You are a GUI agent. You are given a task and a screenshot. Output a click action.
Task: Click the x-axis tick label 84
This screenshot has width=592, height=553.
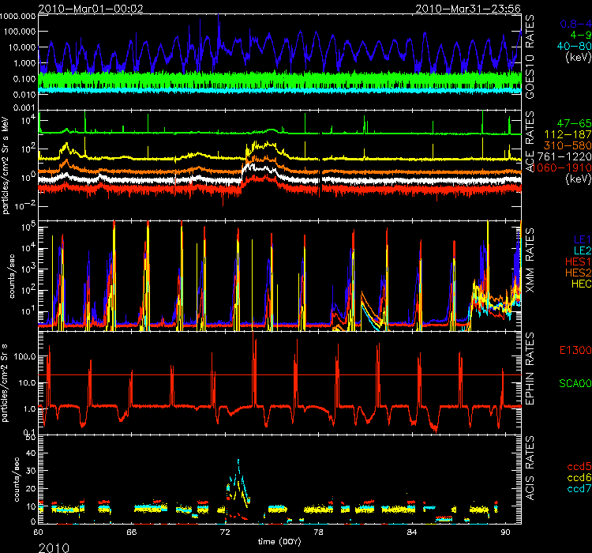pyautogui.click(x=412, y=532)
